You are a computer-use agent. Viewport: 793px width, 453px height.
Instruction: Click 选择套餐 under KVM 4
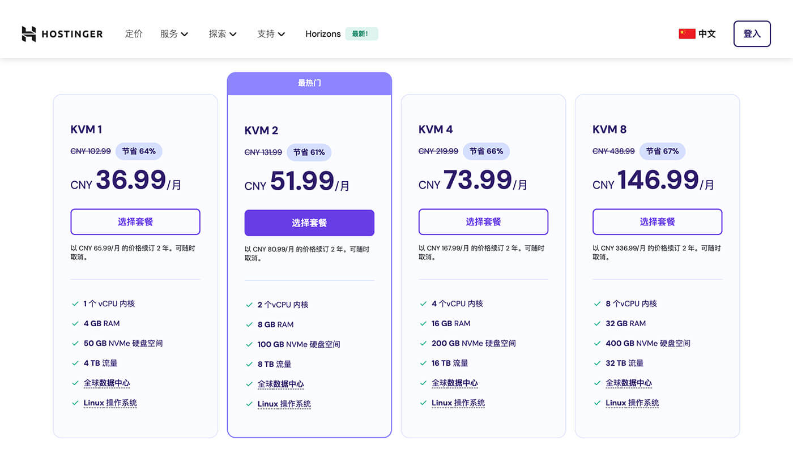tap(483, 221)
